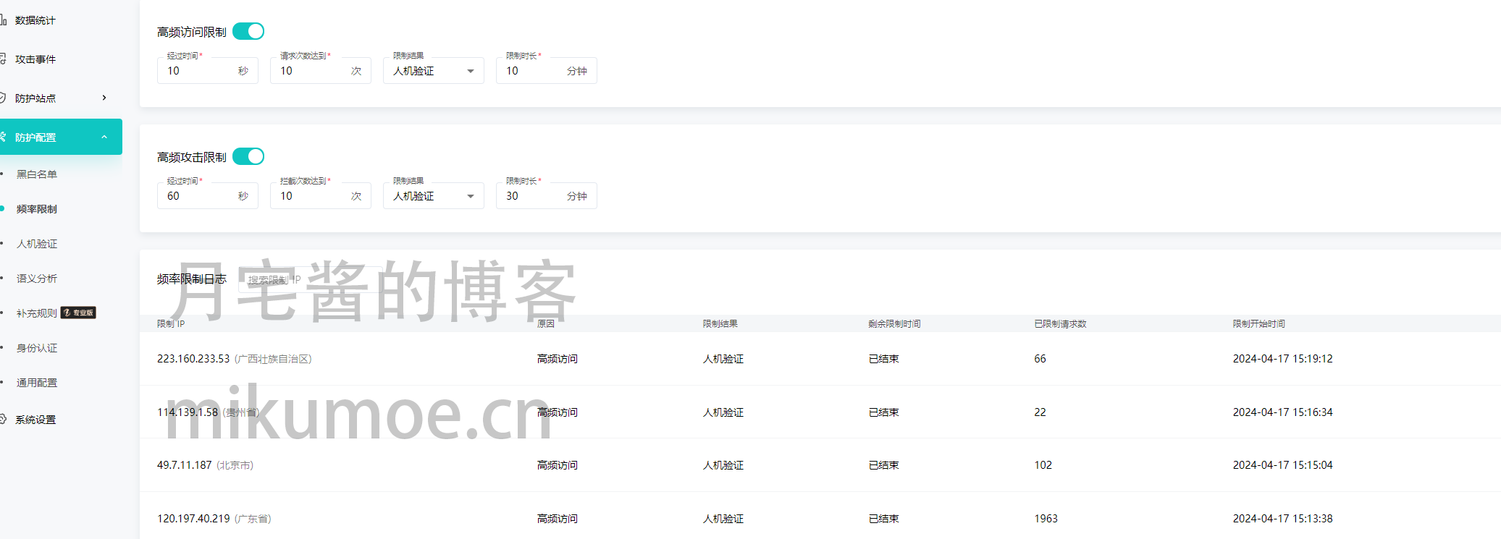The image size is (1501, 539).
Task: Expand the 防护站点 sidebar chevron
Action: click(x=104, y=98)
